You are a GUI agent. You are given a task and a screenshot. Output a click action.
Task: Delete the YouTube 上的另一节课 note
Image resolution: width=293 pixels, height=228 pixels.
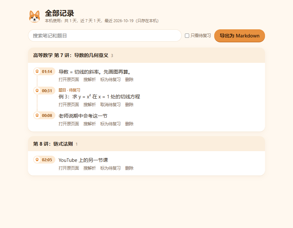pos(129,168)
